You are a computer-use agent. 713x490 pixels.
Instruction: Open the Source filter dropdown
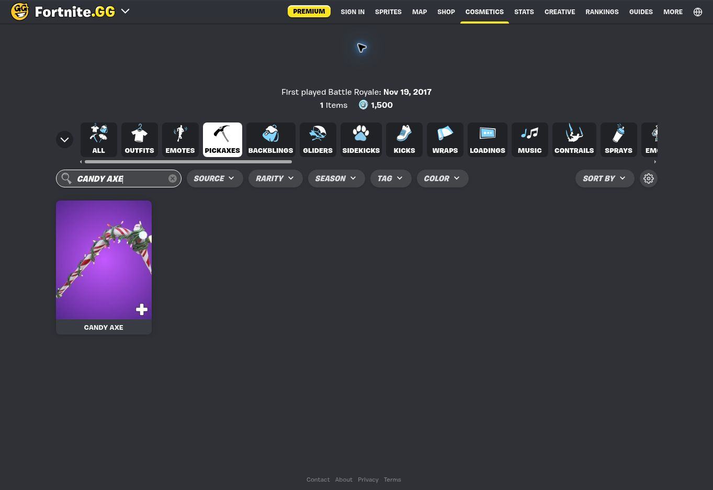click(x=214, y=179)
